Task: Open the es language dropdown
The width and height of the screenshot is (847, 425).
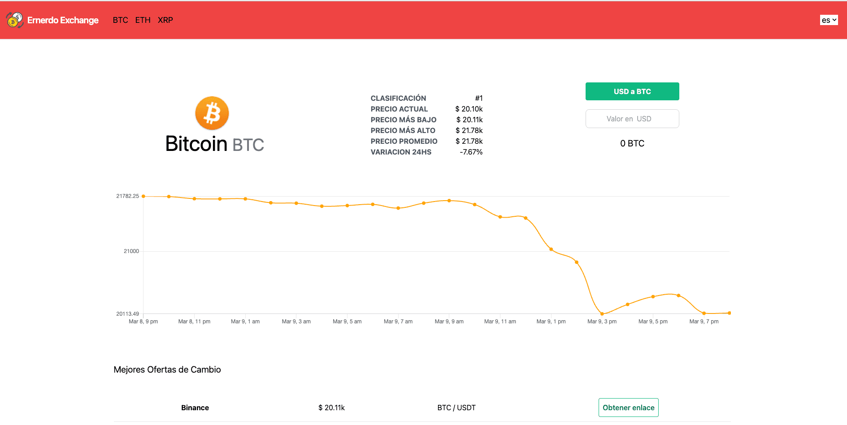Action: click(829, 20)
